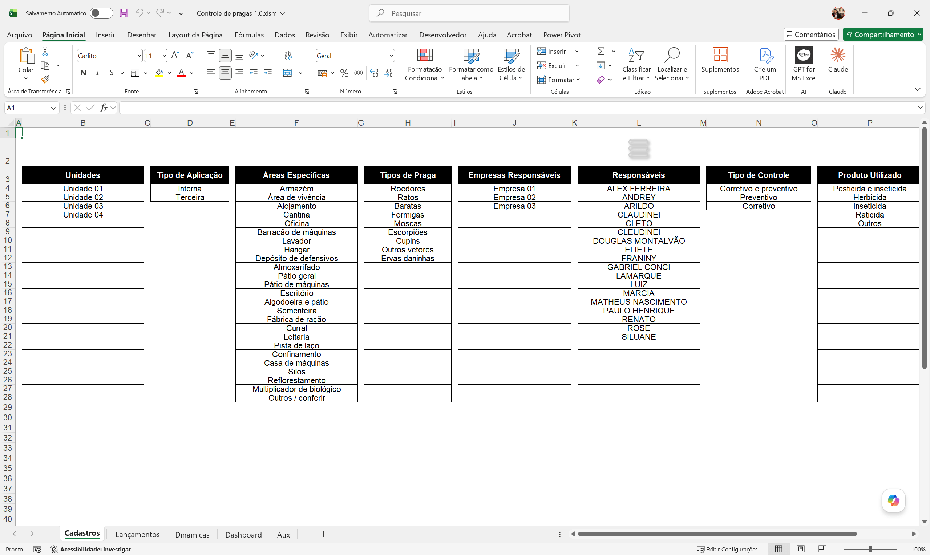This screenshot has height=555, width=930.
Task: Click the decrease indent icon
Action: click(x=254, y=73)
